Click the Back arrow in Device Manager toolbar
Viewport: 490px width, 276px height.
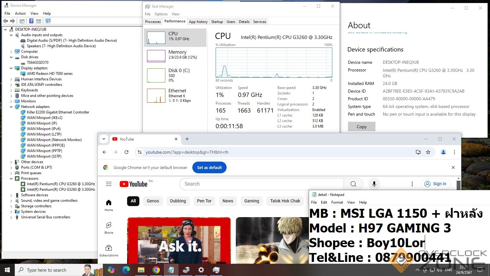click(6, 21)
